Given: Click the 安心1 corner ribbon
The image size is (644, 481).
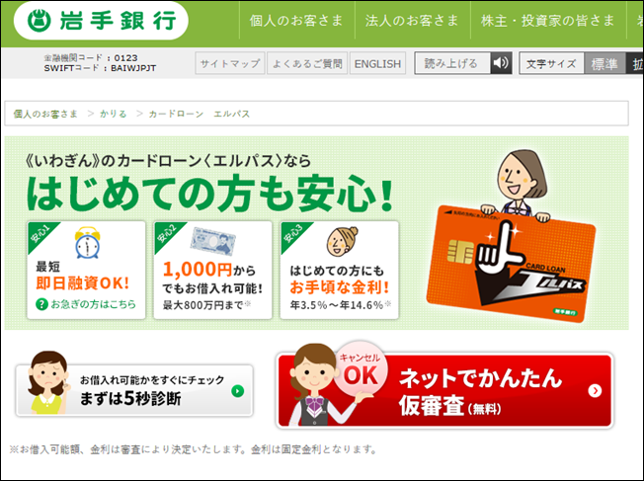Looking at the screenshot, I should click(40, 234).
